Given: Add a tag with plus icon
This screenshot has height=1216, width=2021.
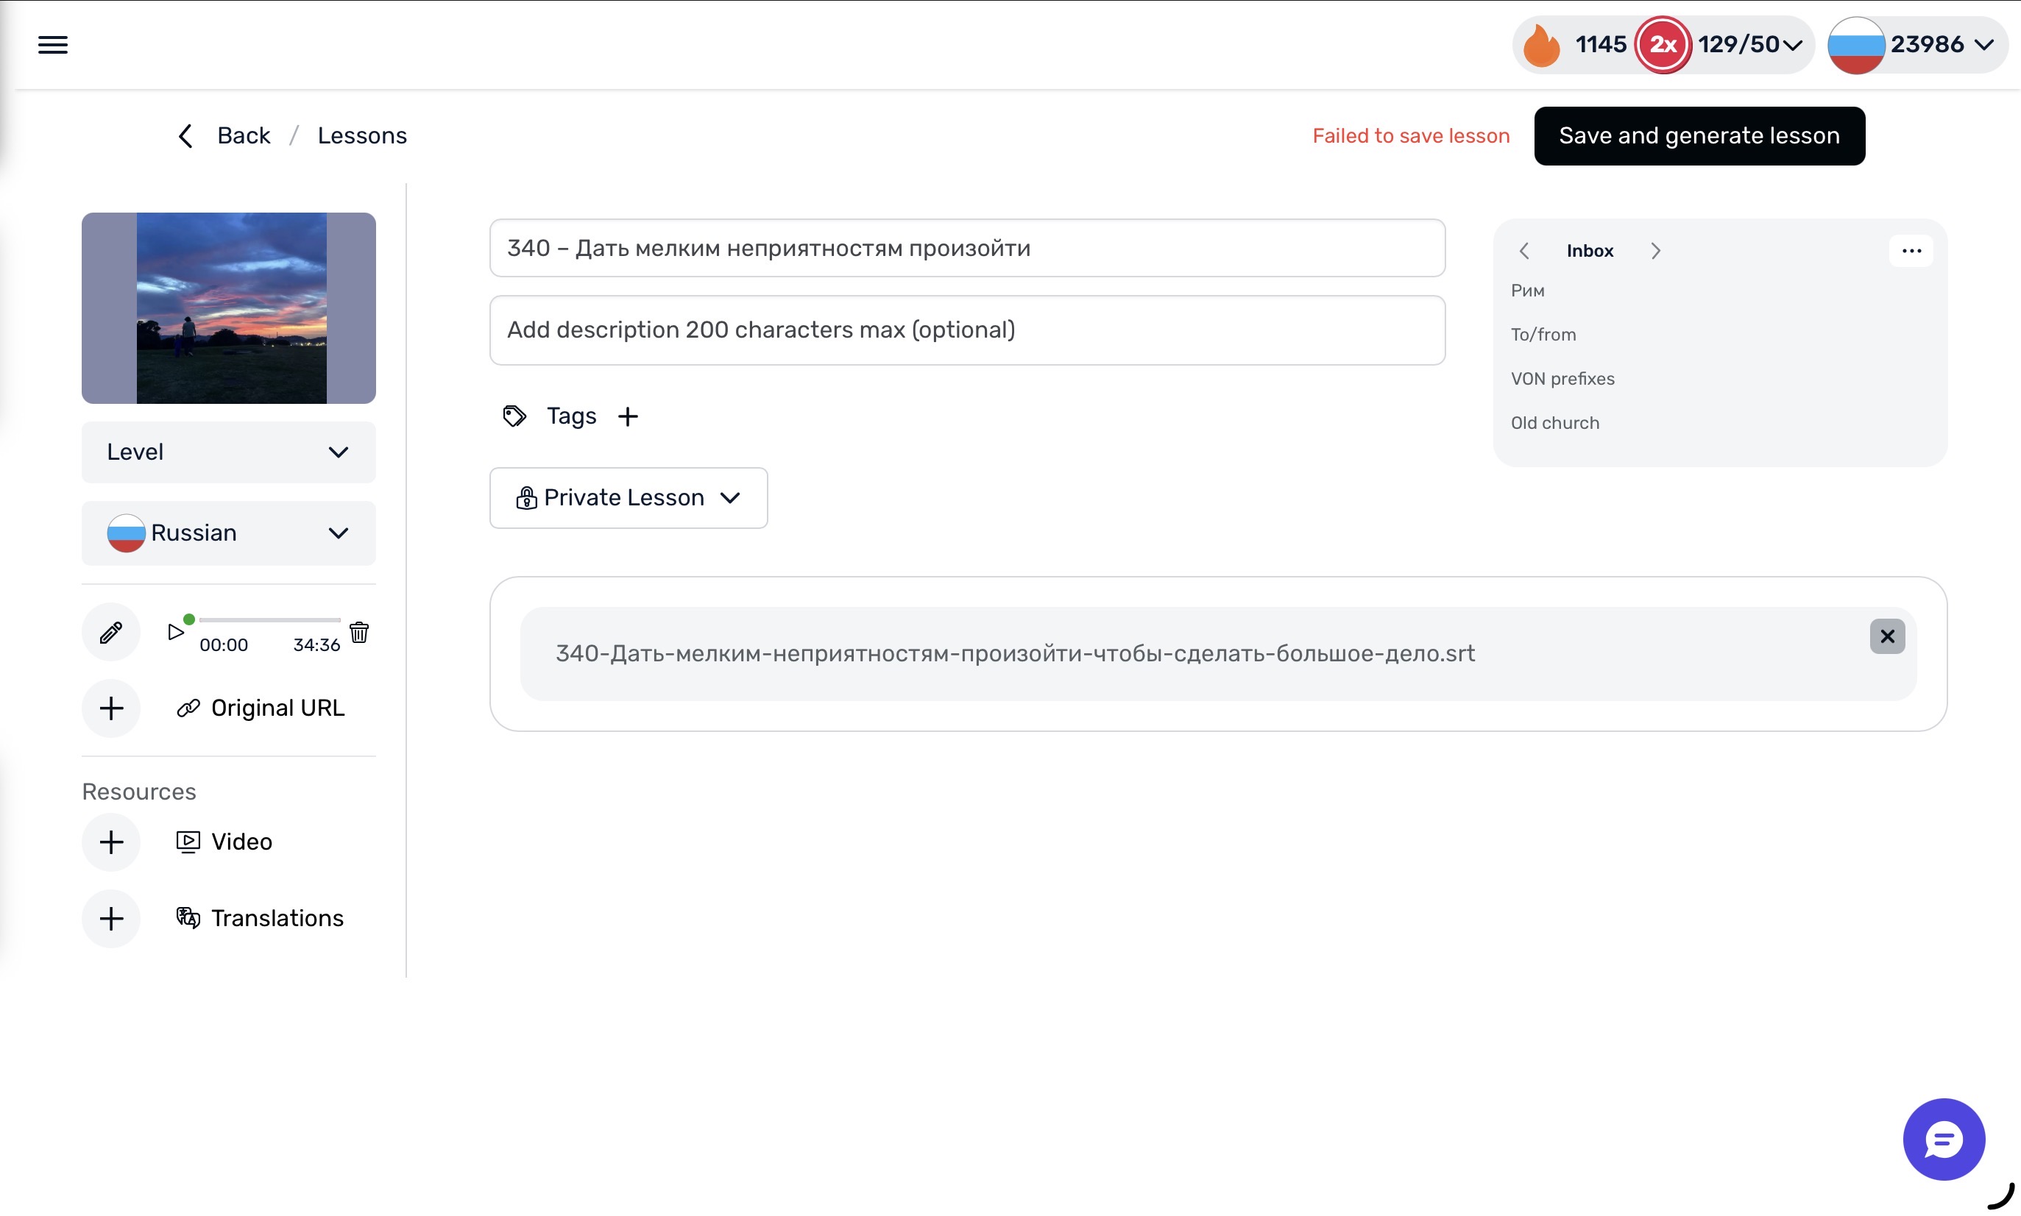Looking at the screenshot, I should pos(628,416).
